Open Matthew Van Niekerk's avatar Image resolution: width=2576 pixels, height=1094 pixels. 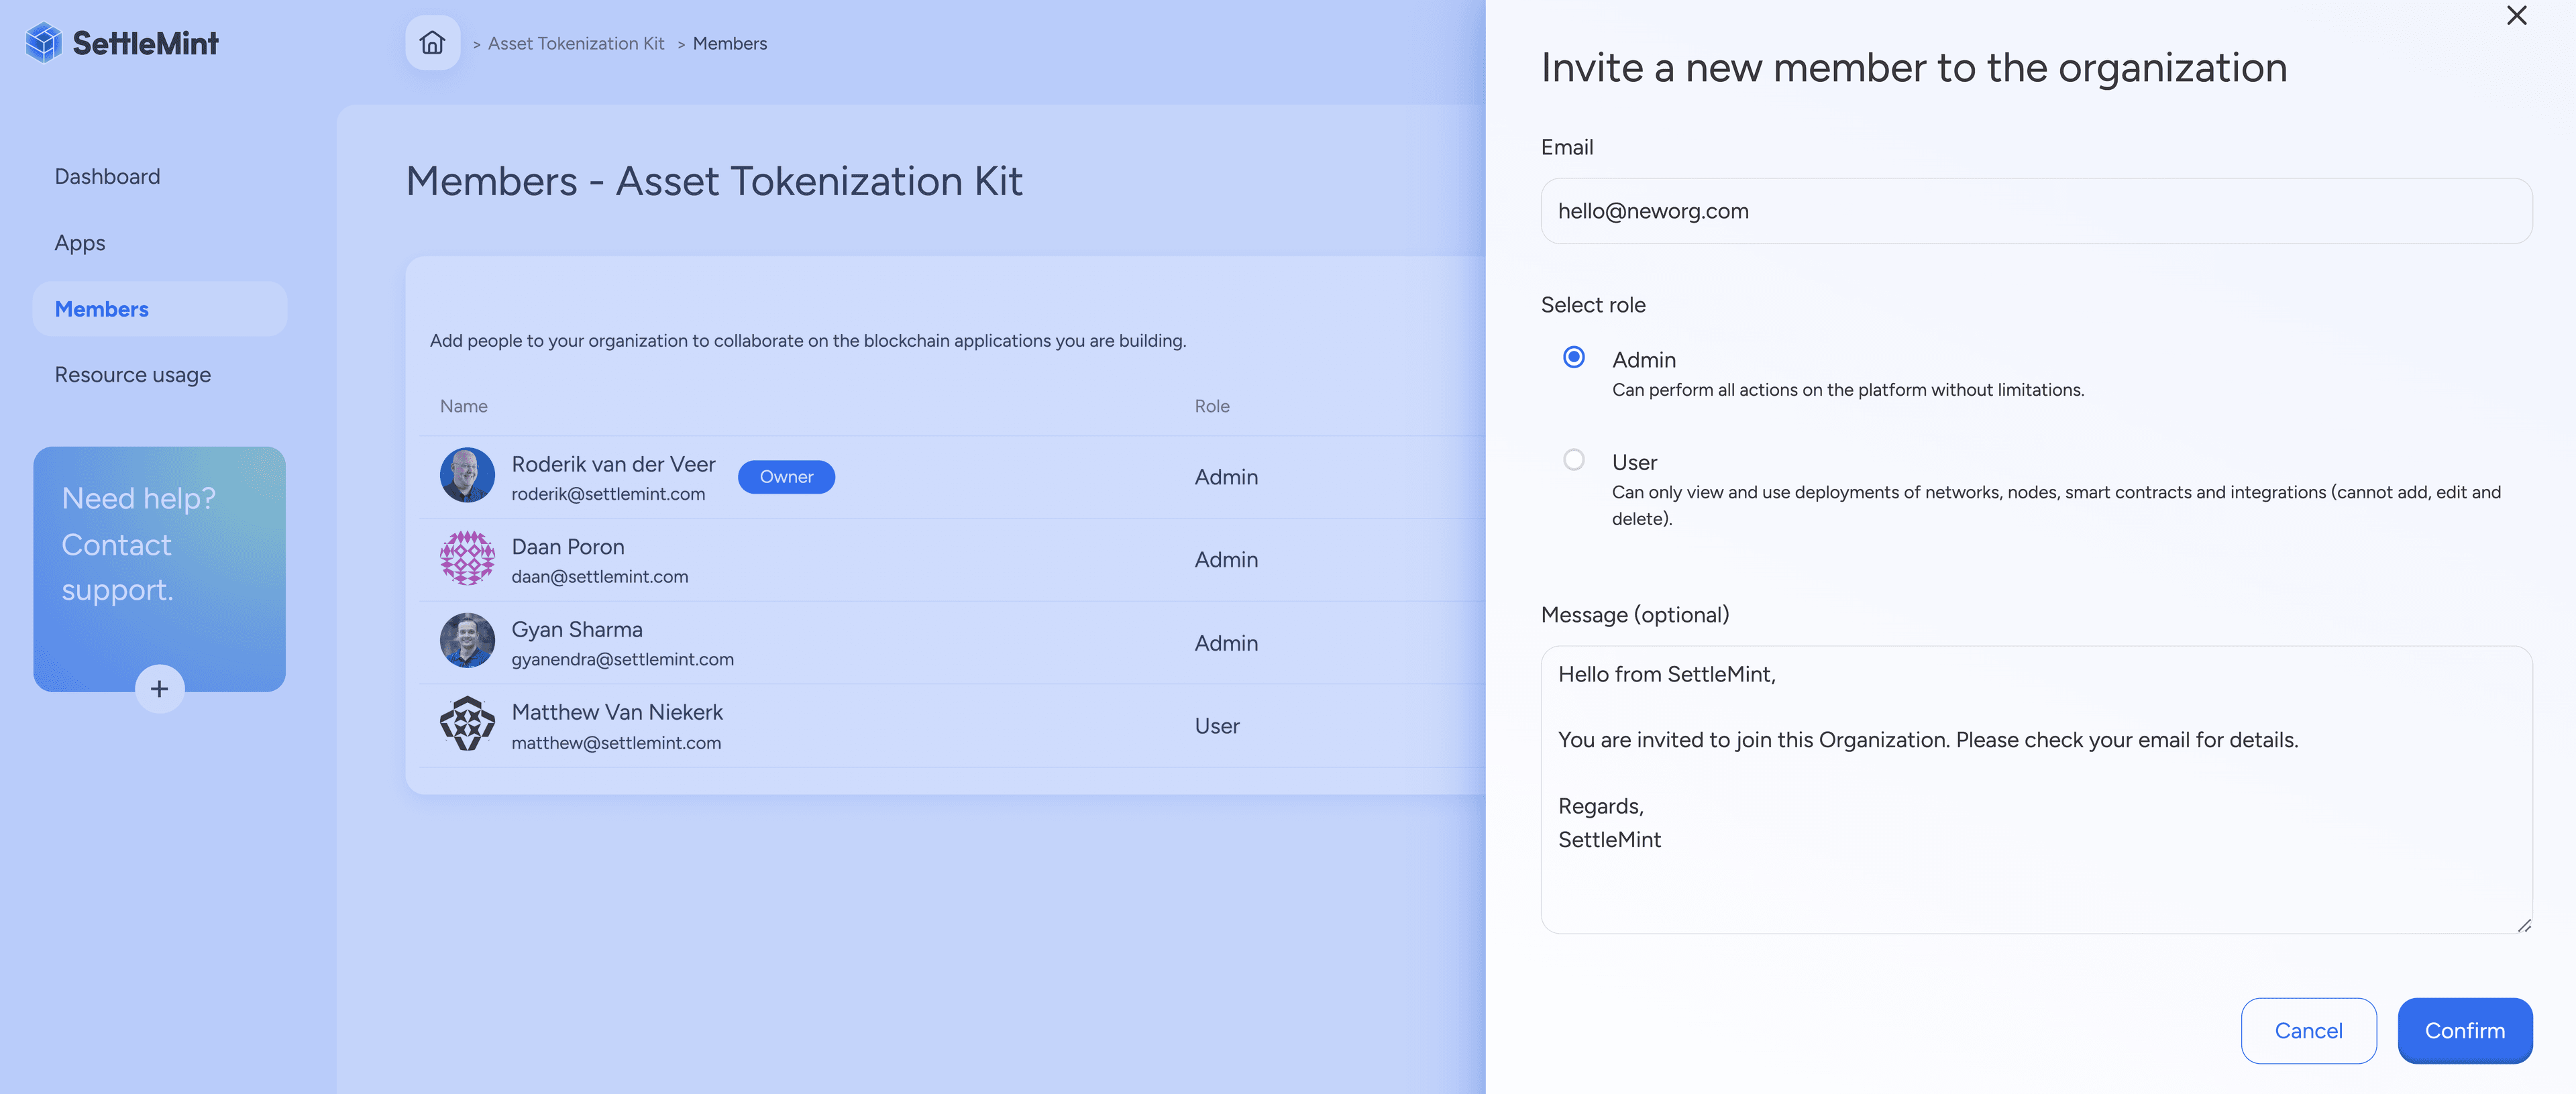tap(467, 724)
